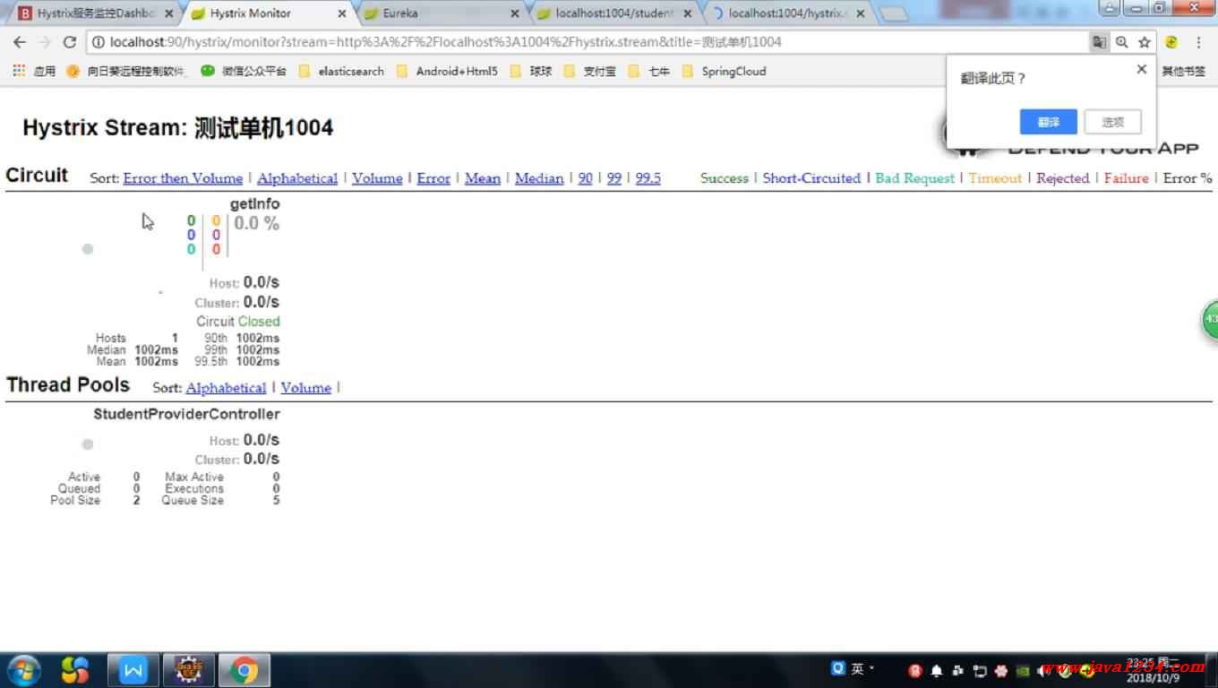
Task: Click the 0.0 % error percentage
Action: [x=257, y=224]
